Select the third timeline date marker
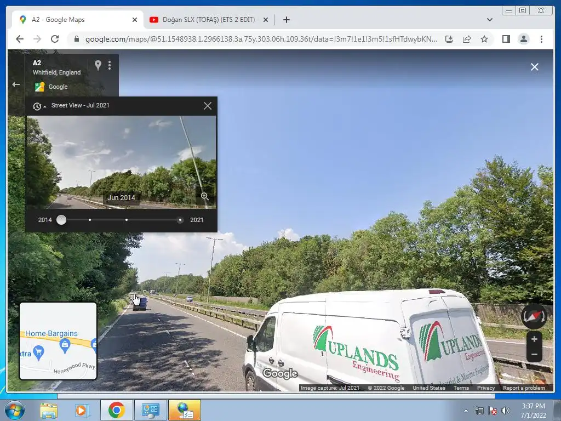Screen dimensions: 561x421 coord(127,220)
